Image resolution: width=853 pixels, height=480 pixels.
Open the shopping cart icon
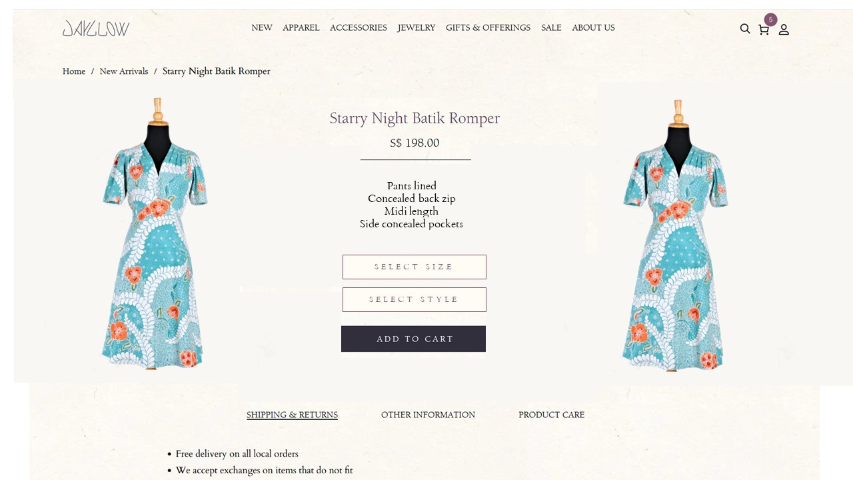click(764, 29)
